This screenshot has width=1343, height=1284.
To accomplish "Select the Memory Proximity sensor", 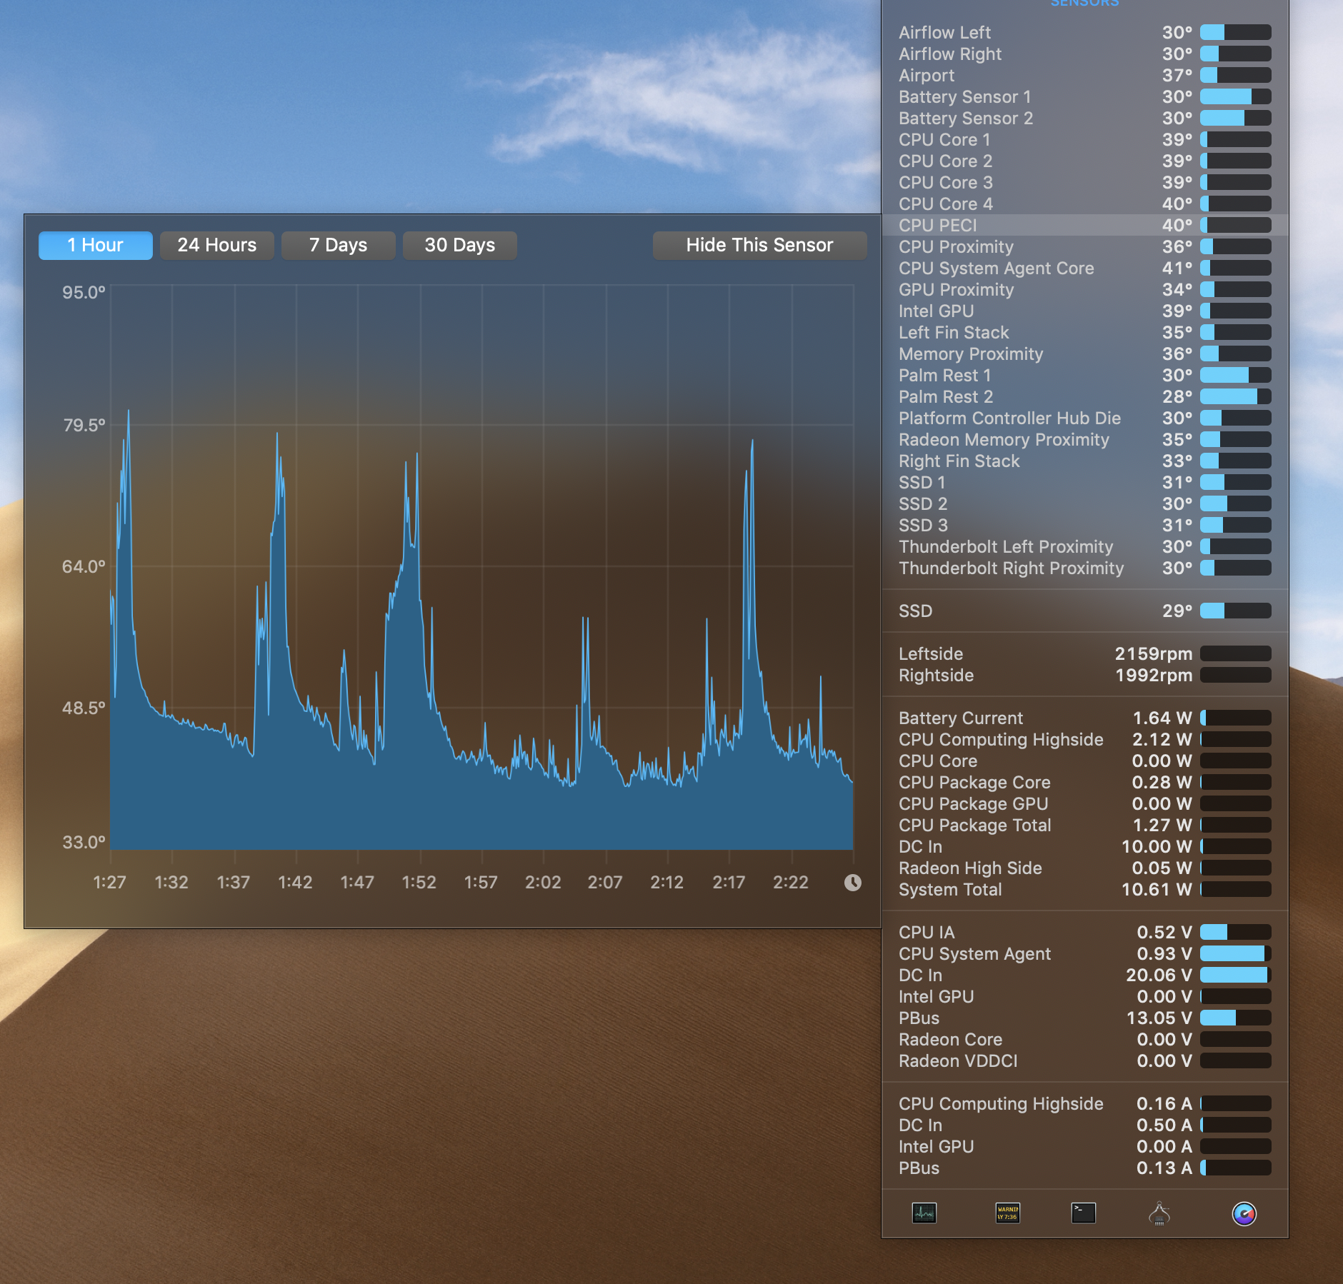I will point(1085,353).
